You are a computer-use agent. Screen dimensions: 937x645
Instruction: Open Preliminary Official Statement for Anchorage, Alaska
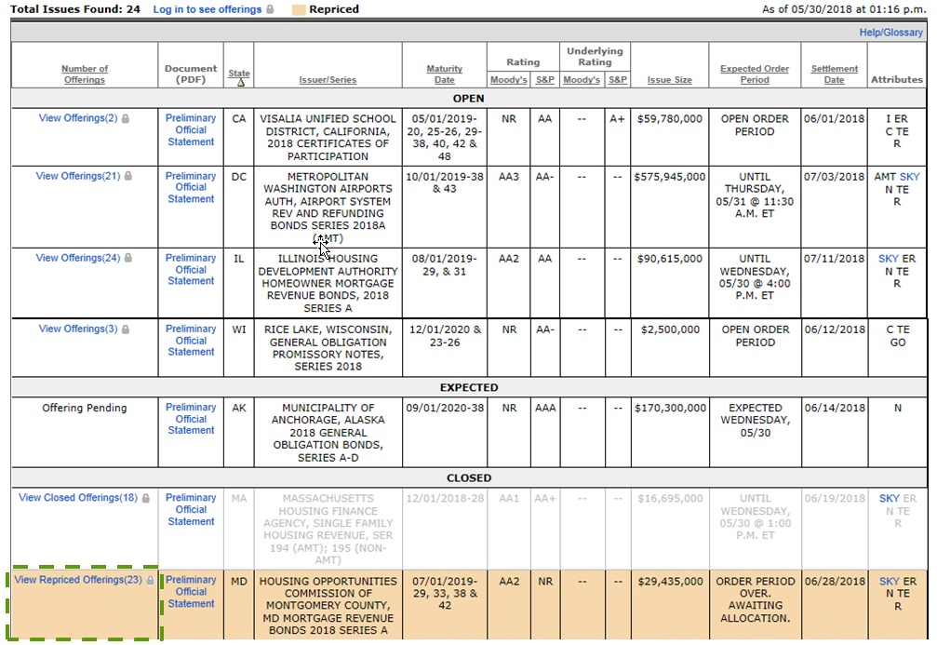point(191,419)
